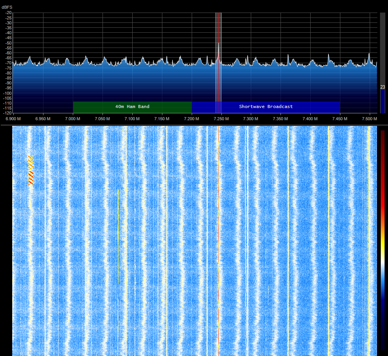The width and height of the screenshot is (388, 356).
Task: Click the waterfall color gradient bar
Action: pyautogui.click(x=383, y=240)
